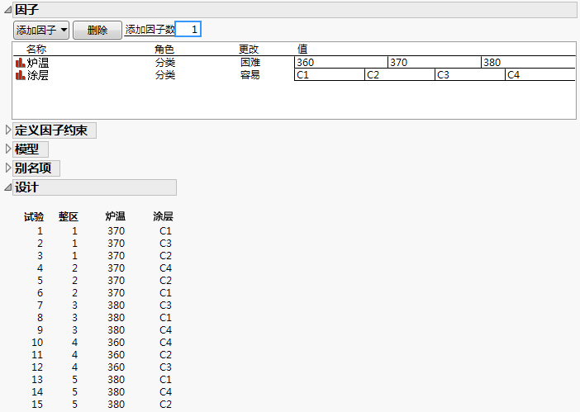Image resolution: width=580 pixels, height=412 pixels.
Task: Click the red bar icon beside 炉温
Action: (20, 63)
